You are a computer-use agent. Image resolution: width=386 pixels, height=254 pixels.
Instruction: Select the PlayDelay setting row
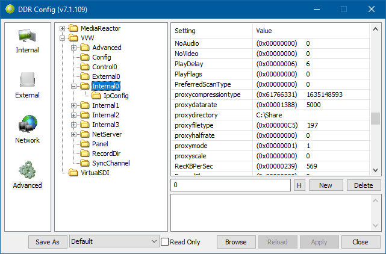(x=270, y=64)
